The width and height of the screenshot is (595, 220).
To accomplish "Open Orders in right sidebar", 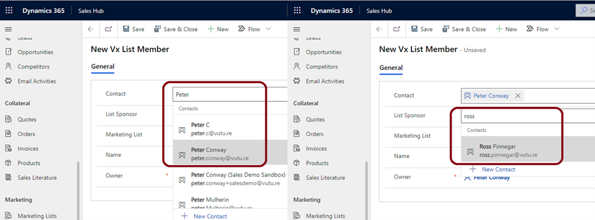I will pos(309,134).
